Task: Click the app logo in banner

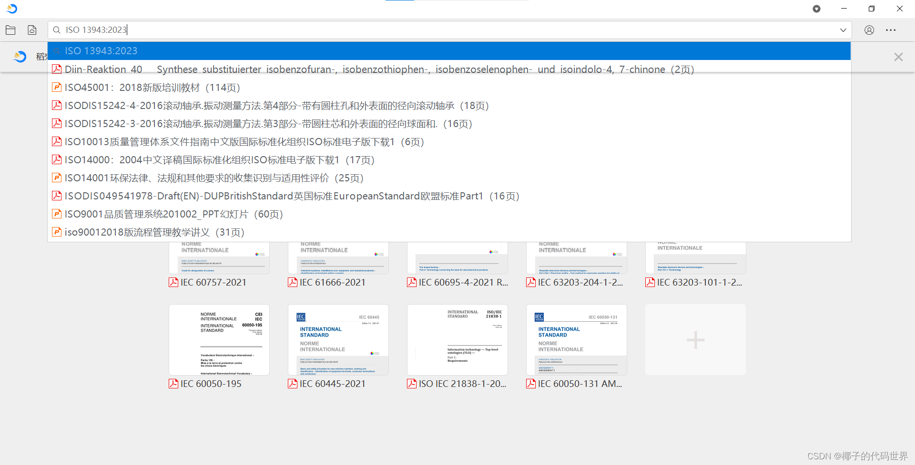Action: pos(20,57)
